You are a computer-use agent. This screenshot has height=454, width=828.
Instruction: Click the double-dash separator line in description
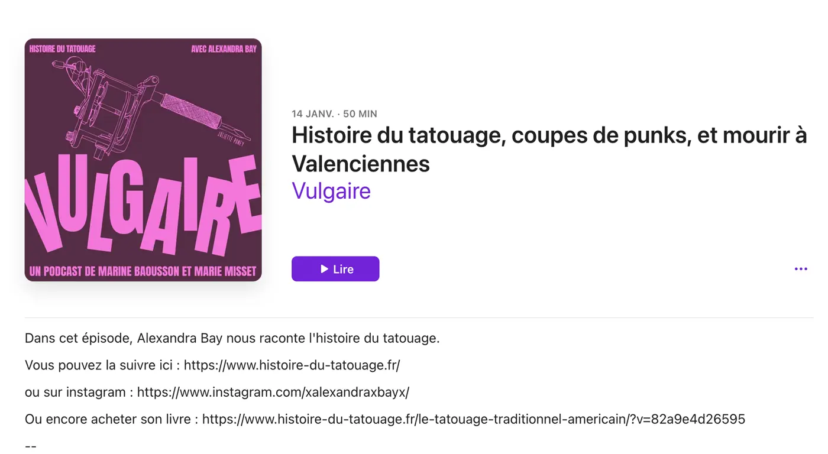[x=31, y=446]
